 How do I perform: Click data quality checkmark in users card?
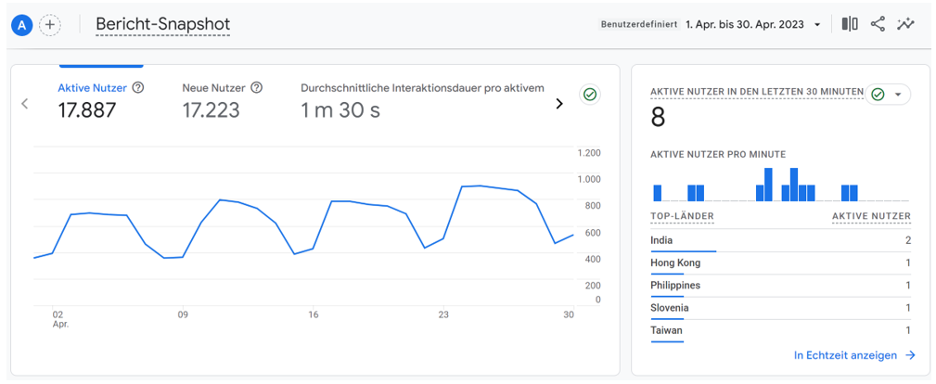click(590, 95)
